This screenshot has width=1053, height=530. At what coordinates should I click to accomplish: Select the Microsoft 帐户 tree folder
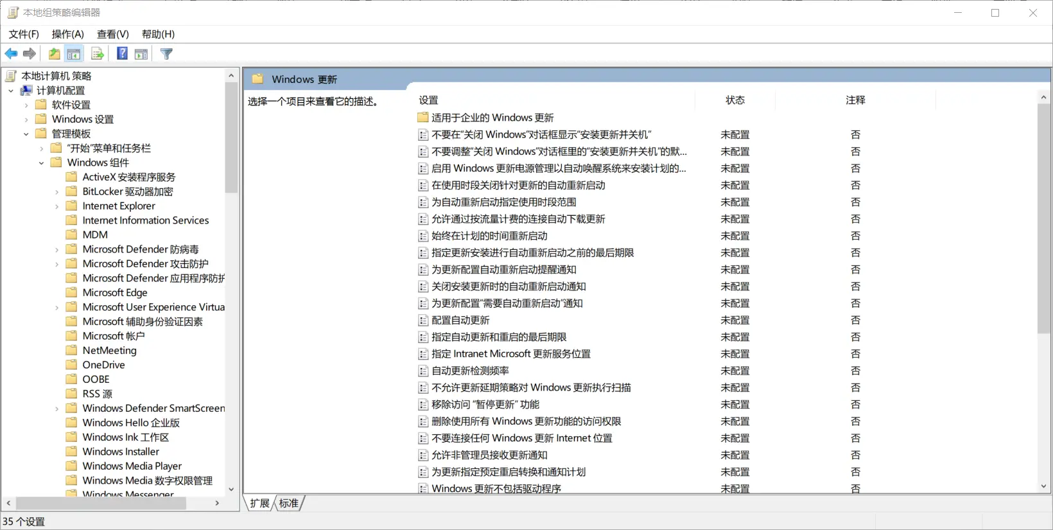point(114,336)
